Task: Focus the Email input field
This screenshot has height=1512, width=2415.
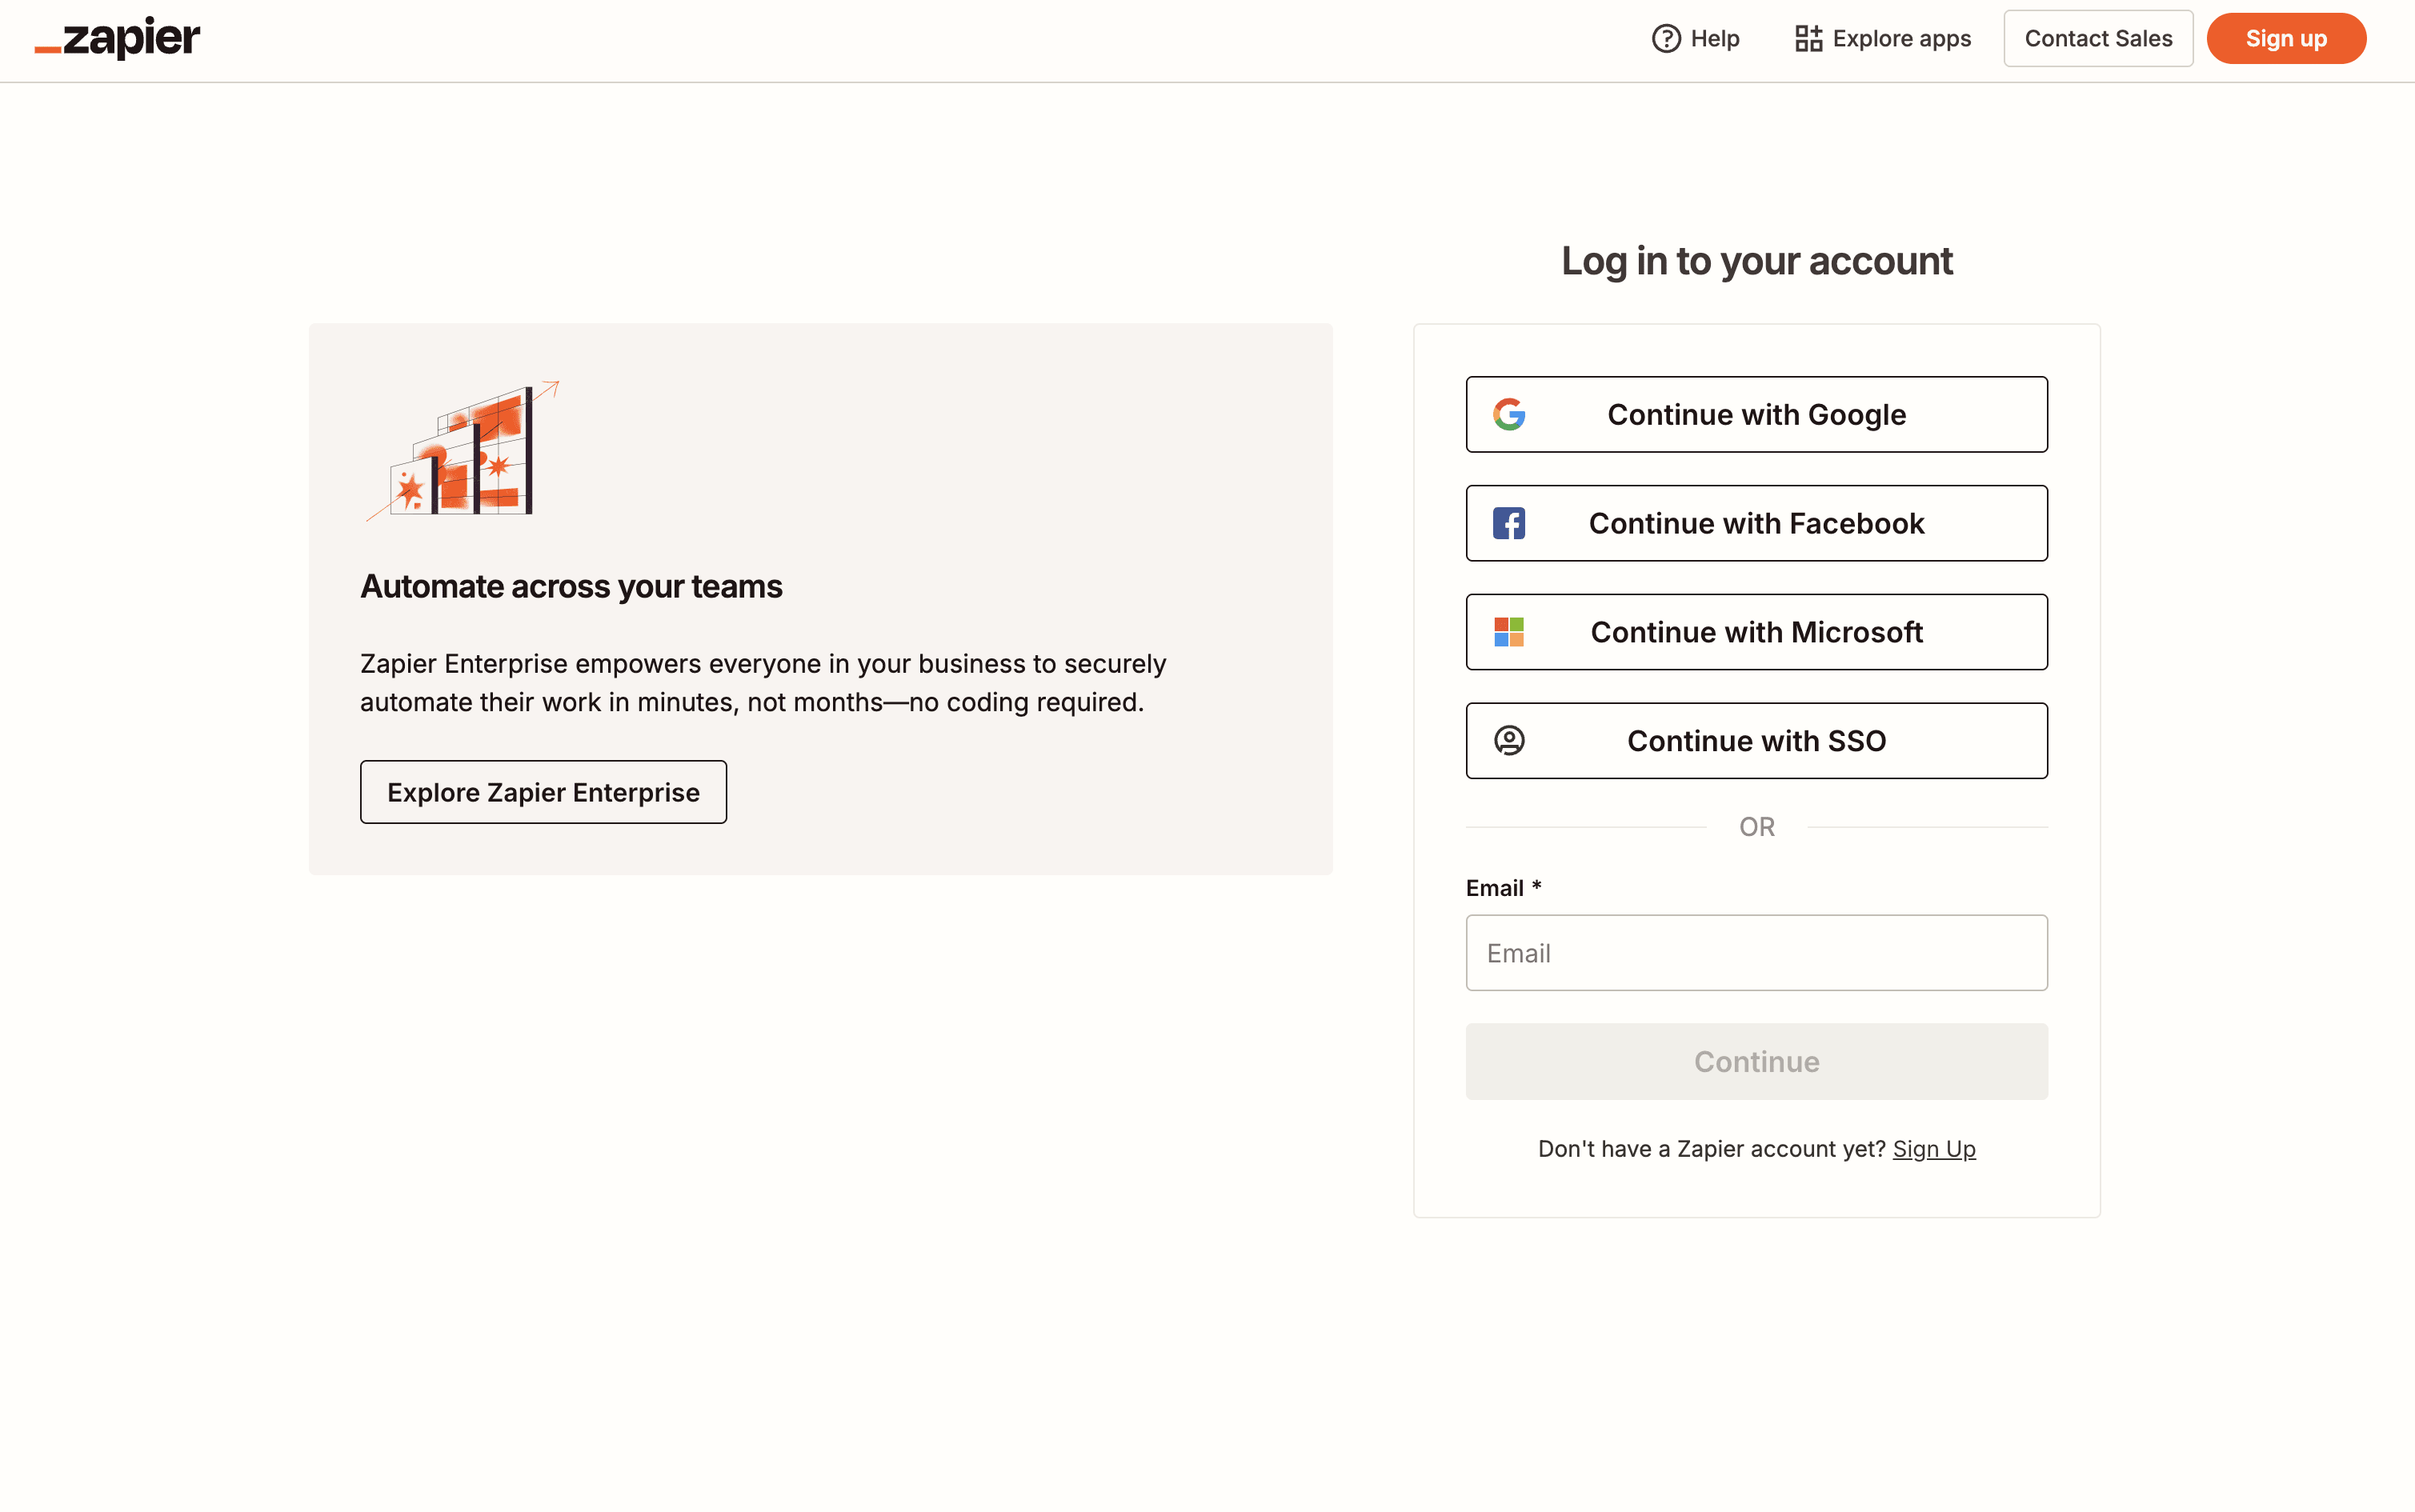Action: [1756, 953]
